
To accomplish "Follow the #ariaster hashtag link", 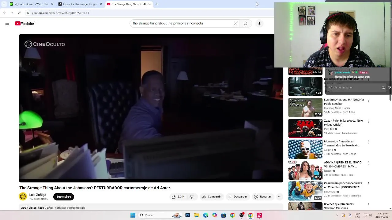I will click(61, 208).
